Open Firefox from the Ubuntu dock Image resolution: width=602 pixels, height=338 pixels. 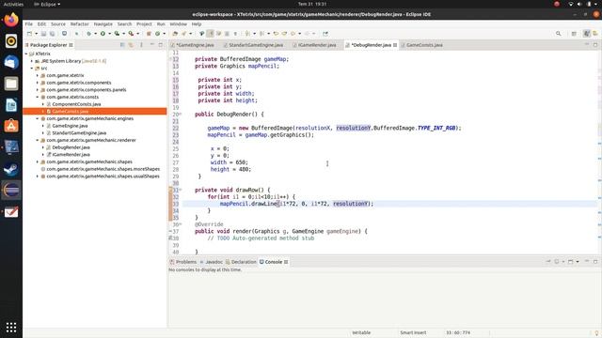[11, 20]
